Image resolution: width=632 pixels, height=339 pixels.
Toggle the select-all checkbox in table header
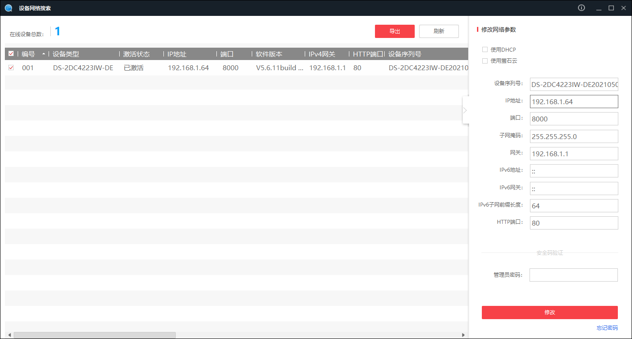coord(11,54)
